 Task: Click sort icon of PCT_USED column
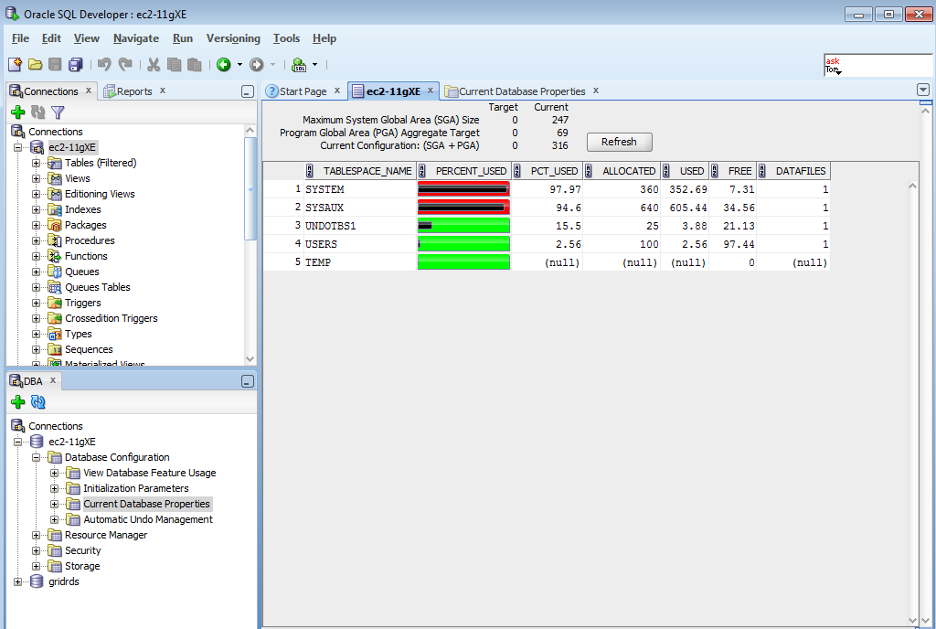517,171
